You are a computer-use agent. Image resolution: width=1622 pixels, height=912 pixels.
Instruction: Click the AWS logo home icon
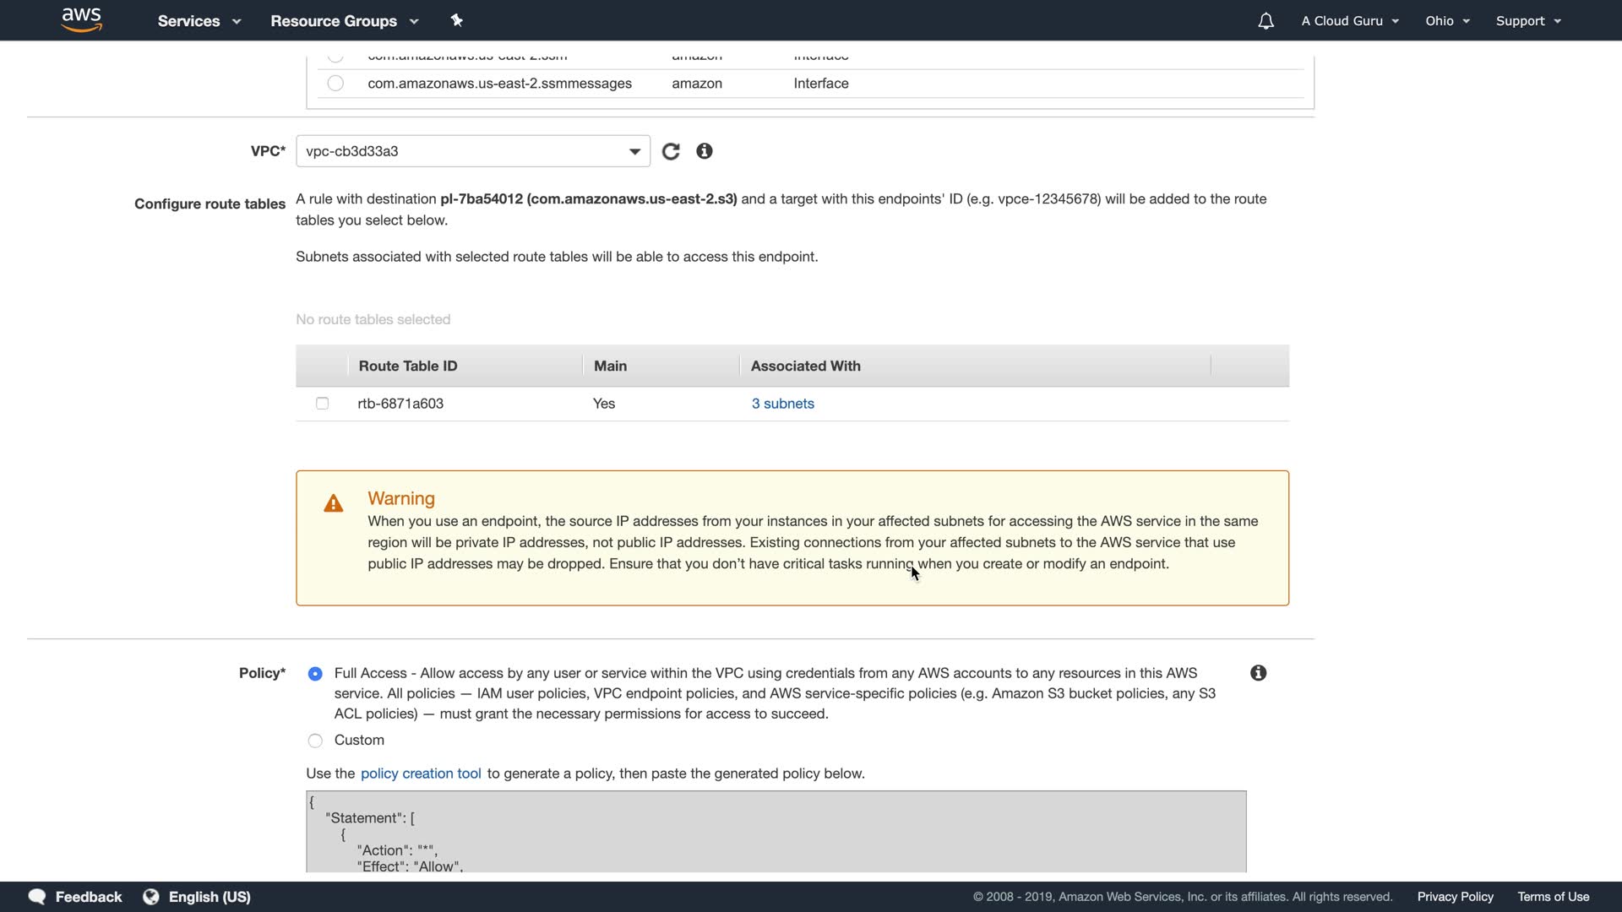pos(82,20)
